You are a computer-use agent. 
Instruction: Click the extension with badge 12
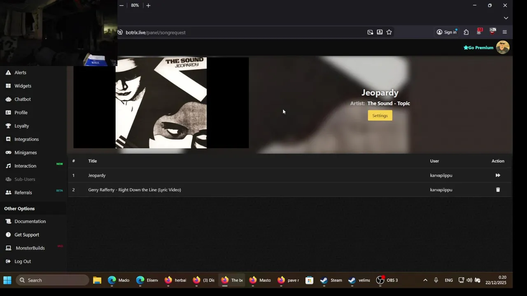479,32
